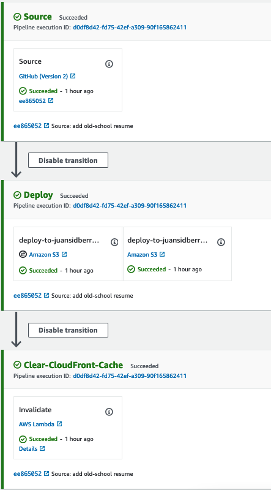Open info icon on Invalidate action card
271x490 pixels.
pyautogui.click(x=109, y=412)
